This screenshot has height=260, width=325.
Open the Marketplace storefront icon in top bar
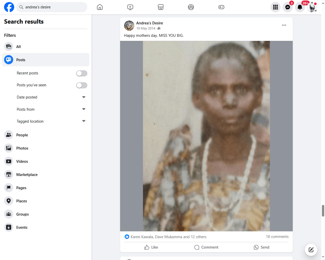[x=161, y=7]
